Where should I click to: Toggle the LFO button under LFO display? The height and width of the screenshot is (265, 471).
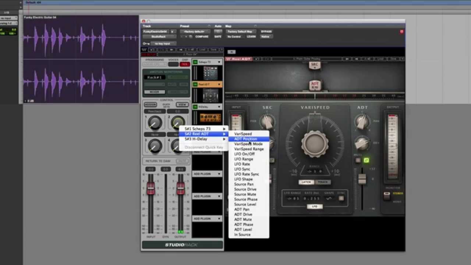(315, 206)
